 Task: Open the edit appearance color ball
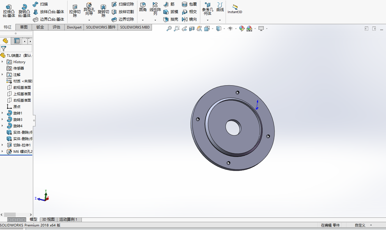point(242,29)
